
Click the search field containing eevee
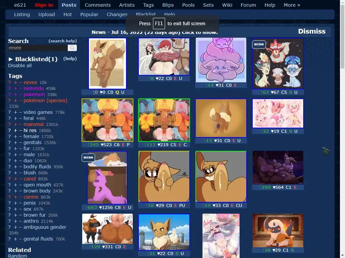click(38, 48)
